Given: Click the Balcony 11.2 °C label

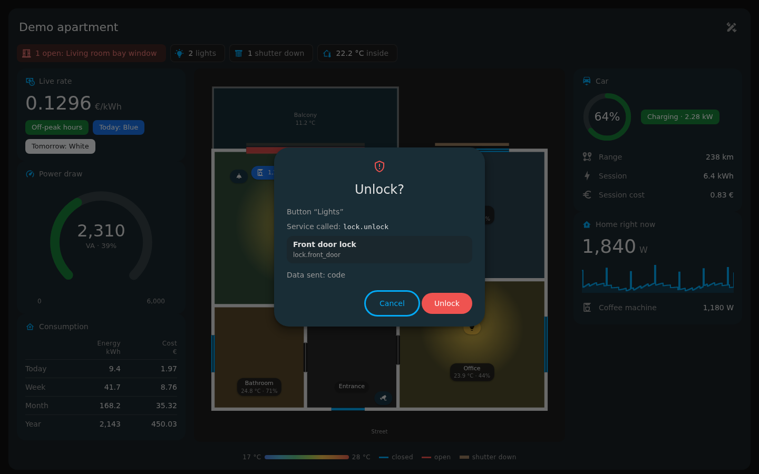Looking at the screenshot, I should tap(305, 119).
